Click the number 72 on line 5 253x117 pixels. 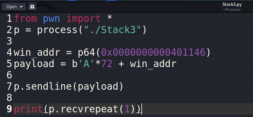click(107, 64)
